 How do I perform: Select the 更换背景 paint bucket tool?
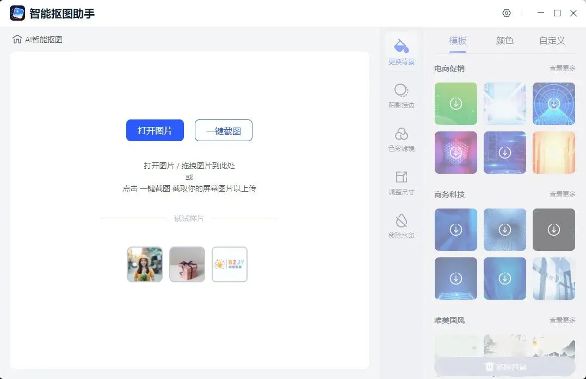click(x=402, y=52)
